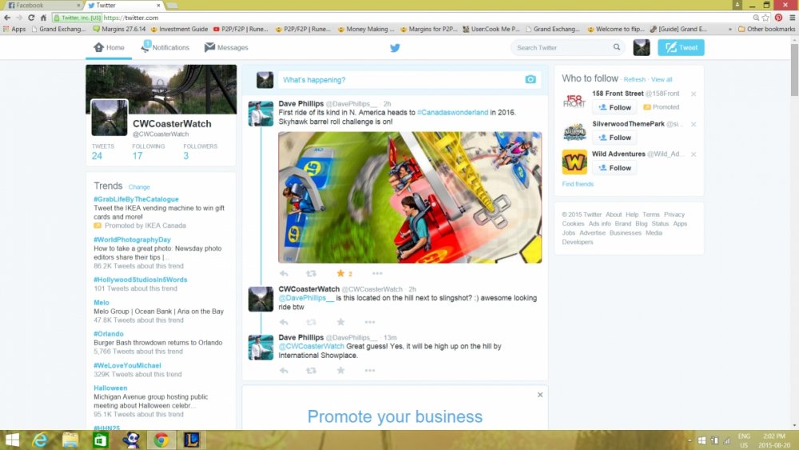Open more options on CWCoasterWatch slingshot tweet
This screenshot has width=799, height=450.
click(x=370, y=322)
